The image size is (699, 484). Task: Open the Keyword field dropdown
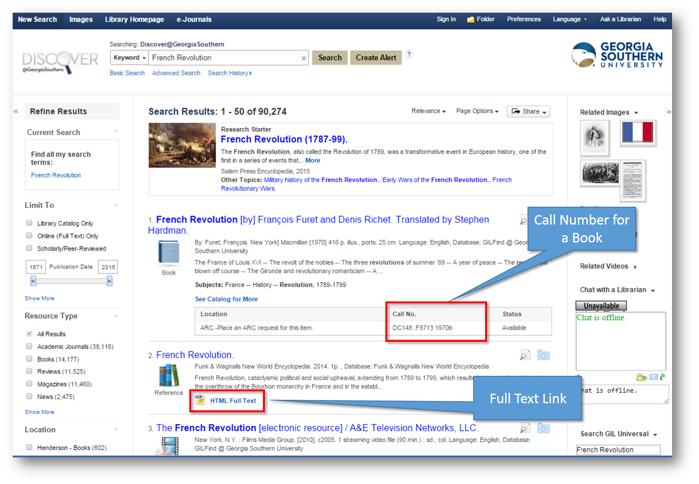(x=130, y=58)
